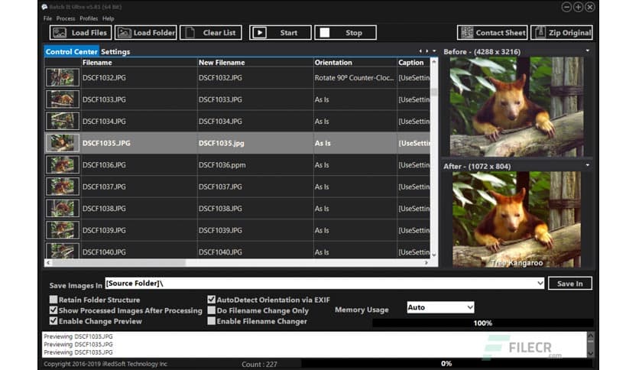Click the Orientation column header
Viewport: 639px width, 370px height.
coord(355,63)
